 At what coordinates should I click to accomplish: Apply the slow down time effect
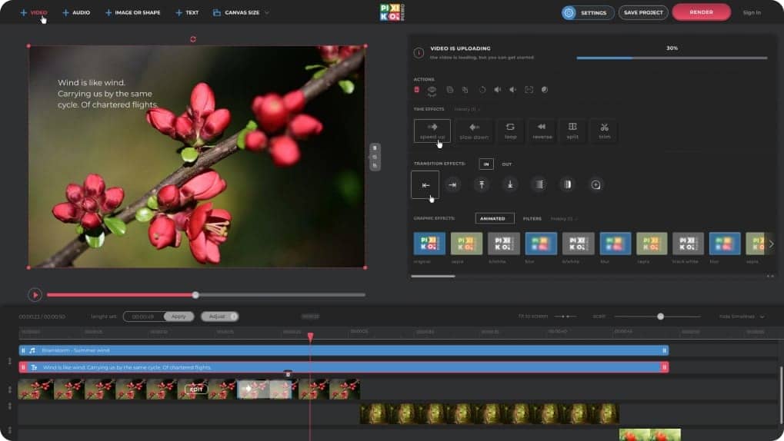point(474,130)
